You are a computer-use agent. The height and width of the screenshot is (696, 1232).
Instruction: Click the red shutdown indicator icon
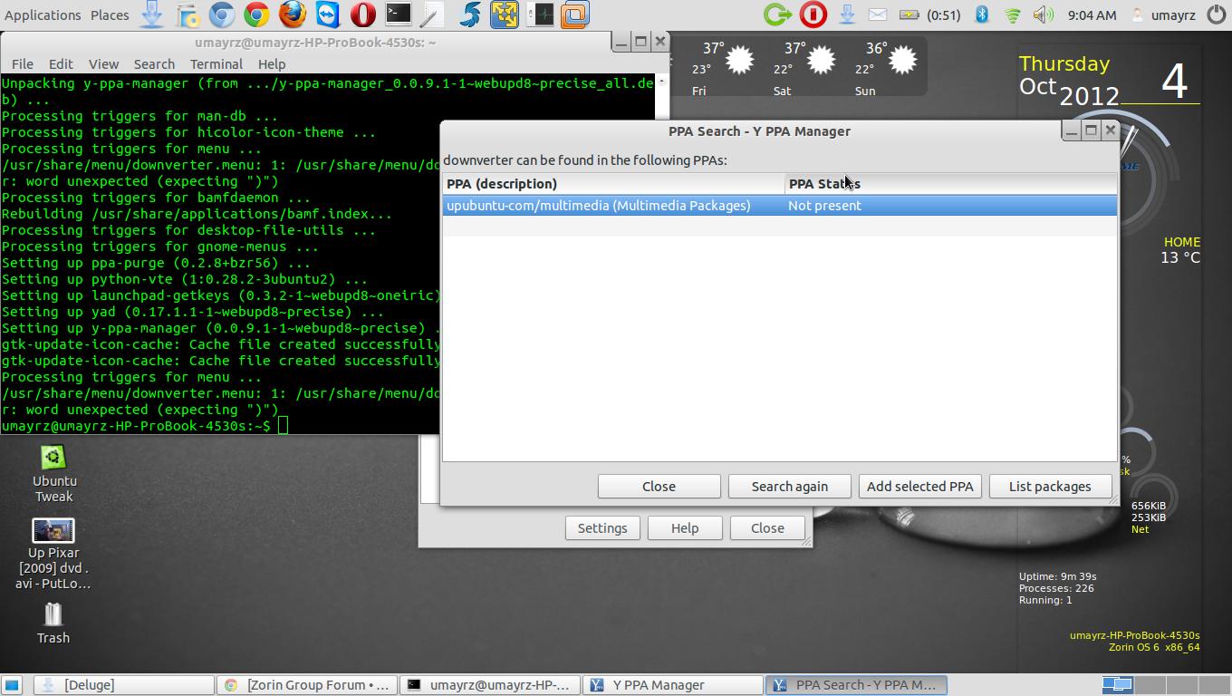point(813,14)
